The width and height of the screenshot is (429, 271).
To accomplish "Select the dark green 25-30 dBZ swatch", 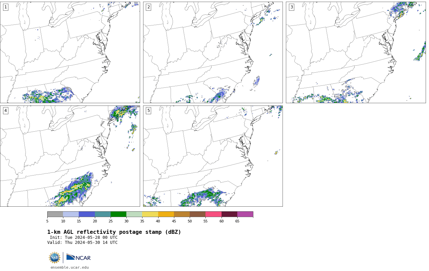I will 118,214.
